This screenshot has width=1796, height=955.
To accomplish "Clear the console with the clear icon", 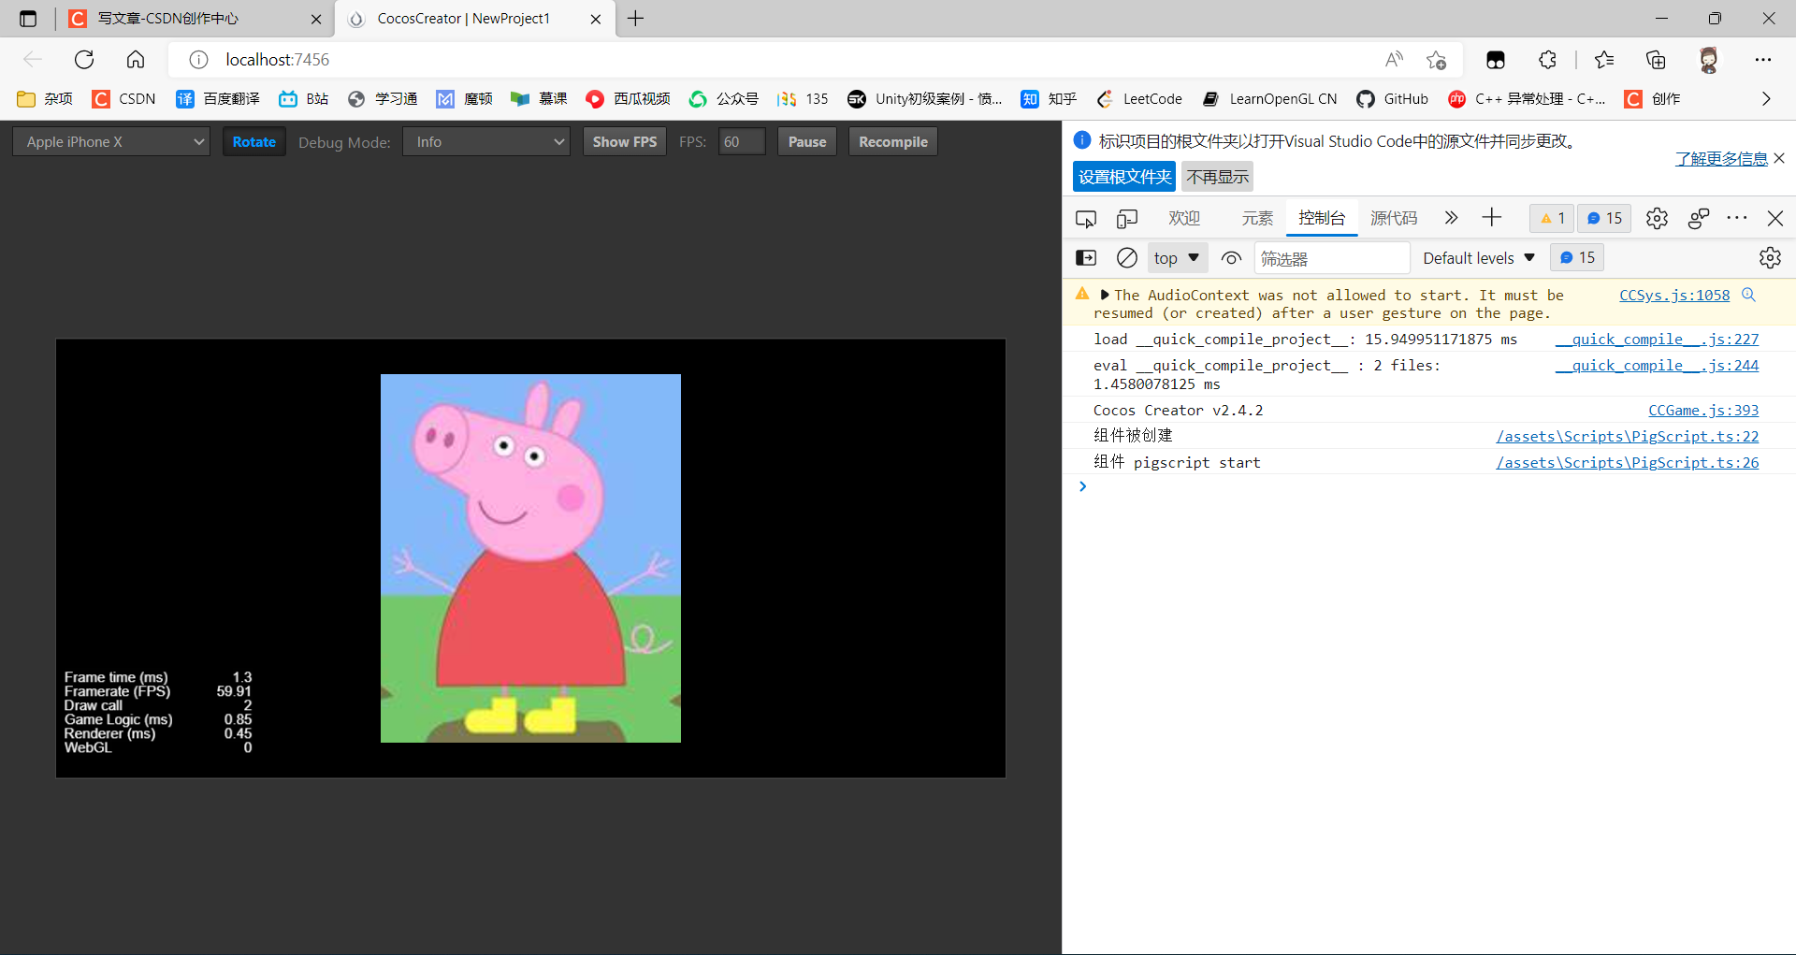I will pos(1127,258).
